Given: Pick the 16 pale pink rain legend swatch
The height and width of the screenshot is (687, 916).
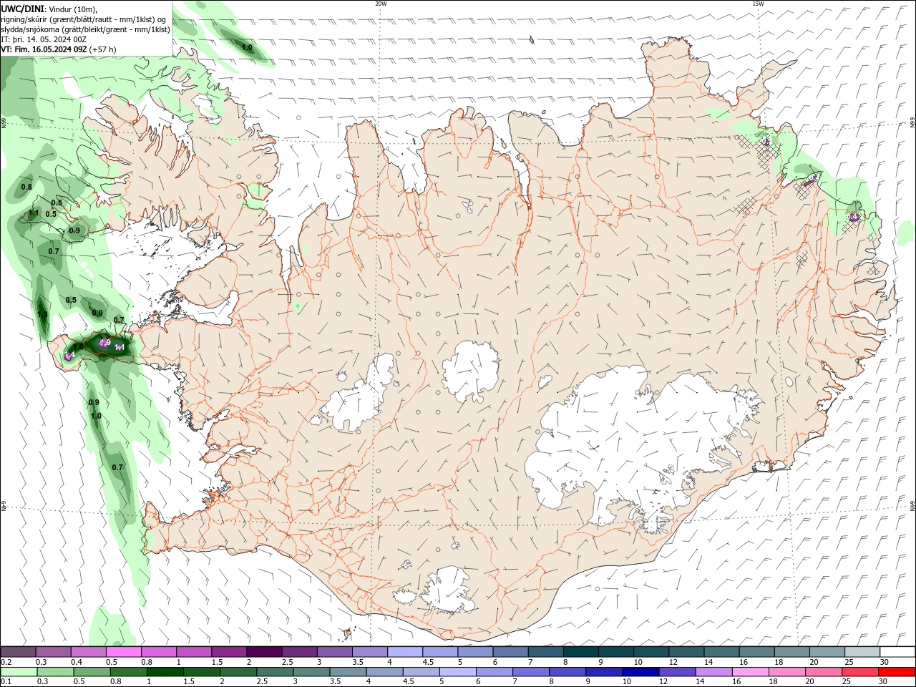Looking at the screenshot, I should tap(751, 672).
